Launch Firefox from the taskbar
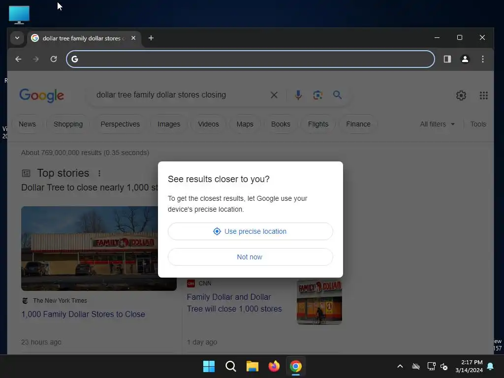Viewport: 504px width, 378px height. 274,366
